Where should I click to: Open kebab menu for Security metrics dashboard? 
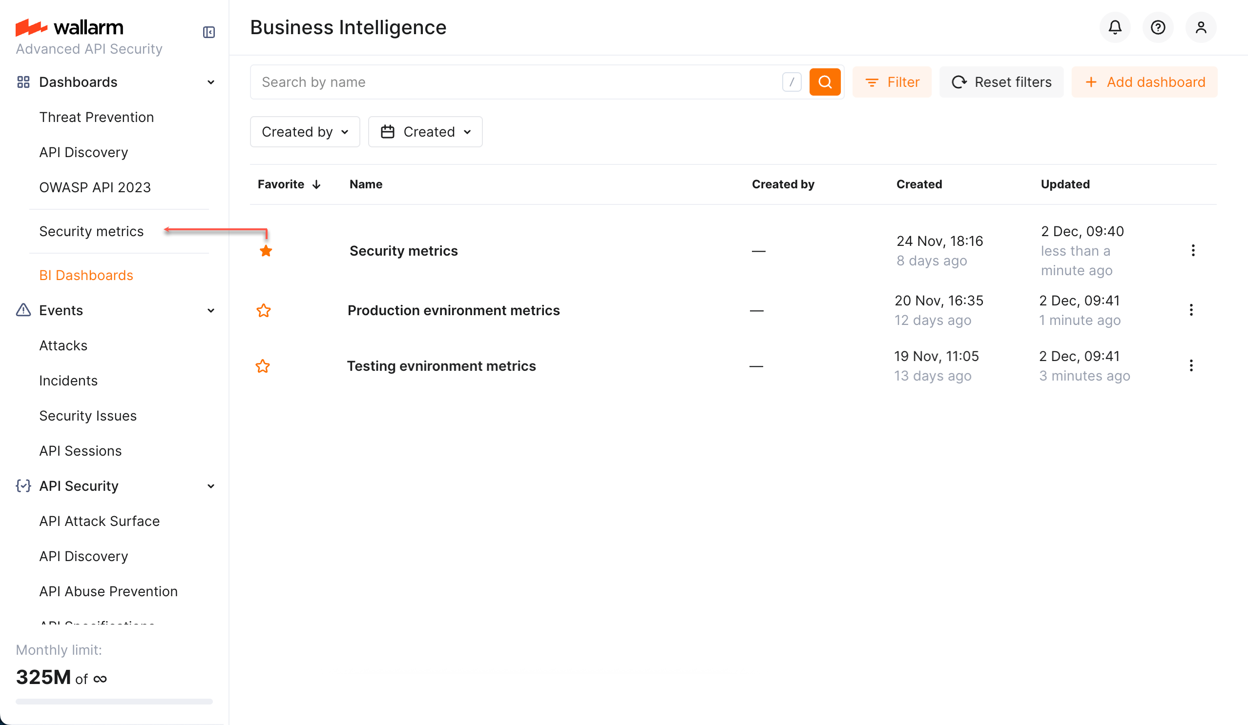[1193, 250]
